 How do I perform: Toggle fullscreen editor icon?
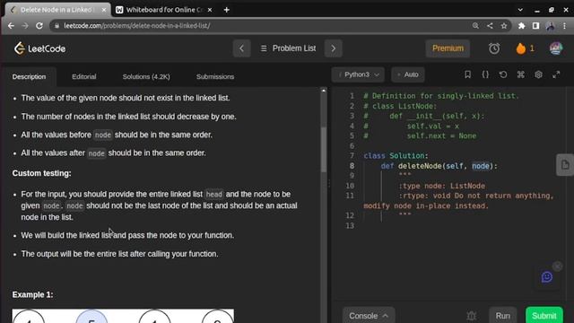coord(556,74)
